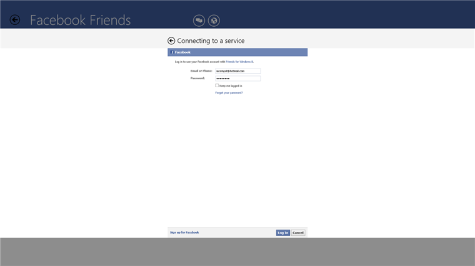
Task: Focus the Password field
Action: (x=237, y=78)
